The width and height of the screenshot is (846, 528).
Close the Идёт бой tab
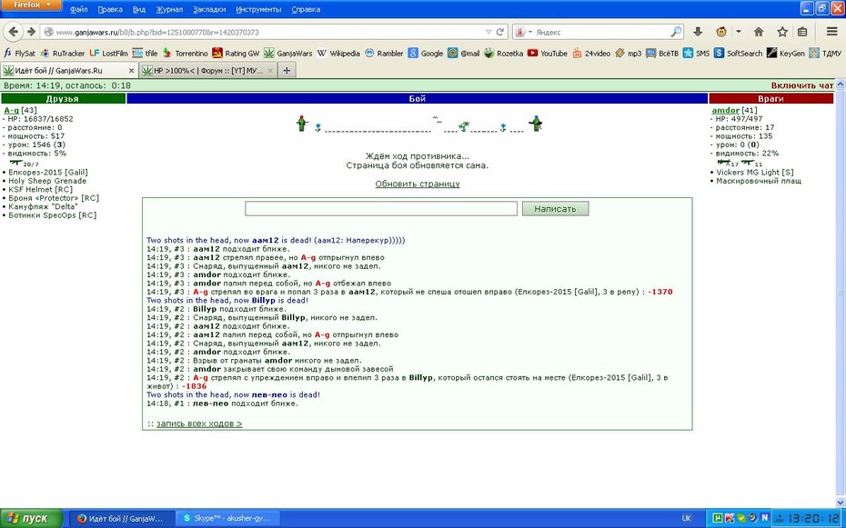131,71
